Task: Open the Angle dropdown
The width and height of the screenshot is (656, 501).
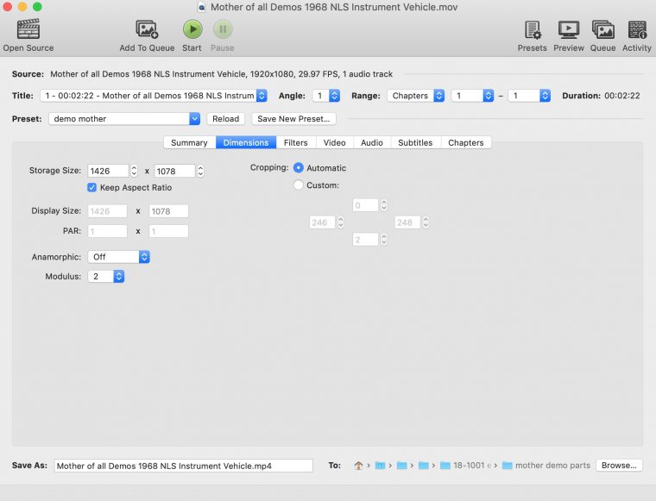Action: pos(326,96)
